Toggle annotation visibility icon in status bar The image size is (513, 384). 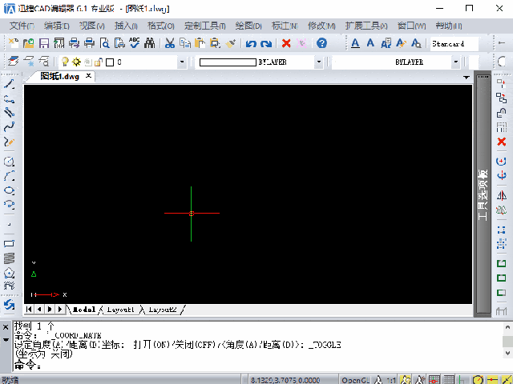(x=406, y=380)
